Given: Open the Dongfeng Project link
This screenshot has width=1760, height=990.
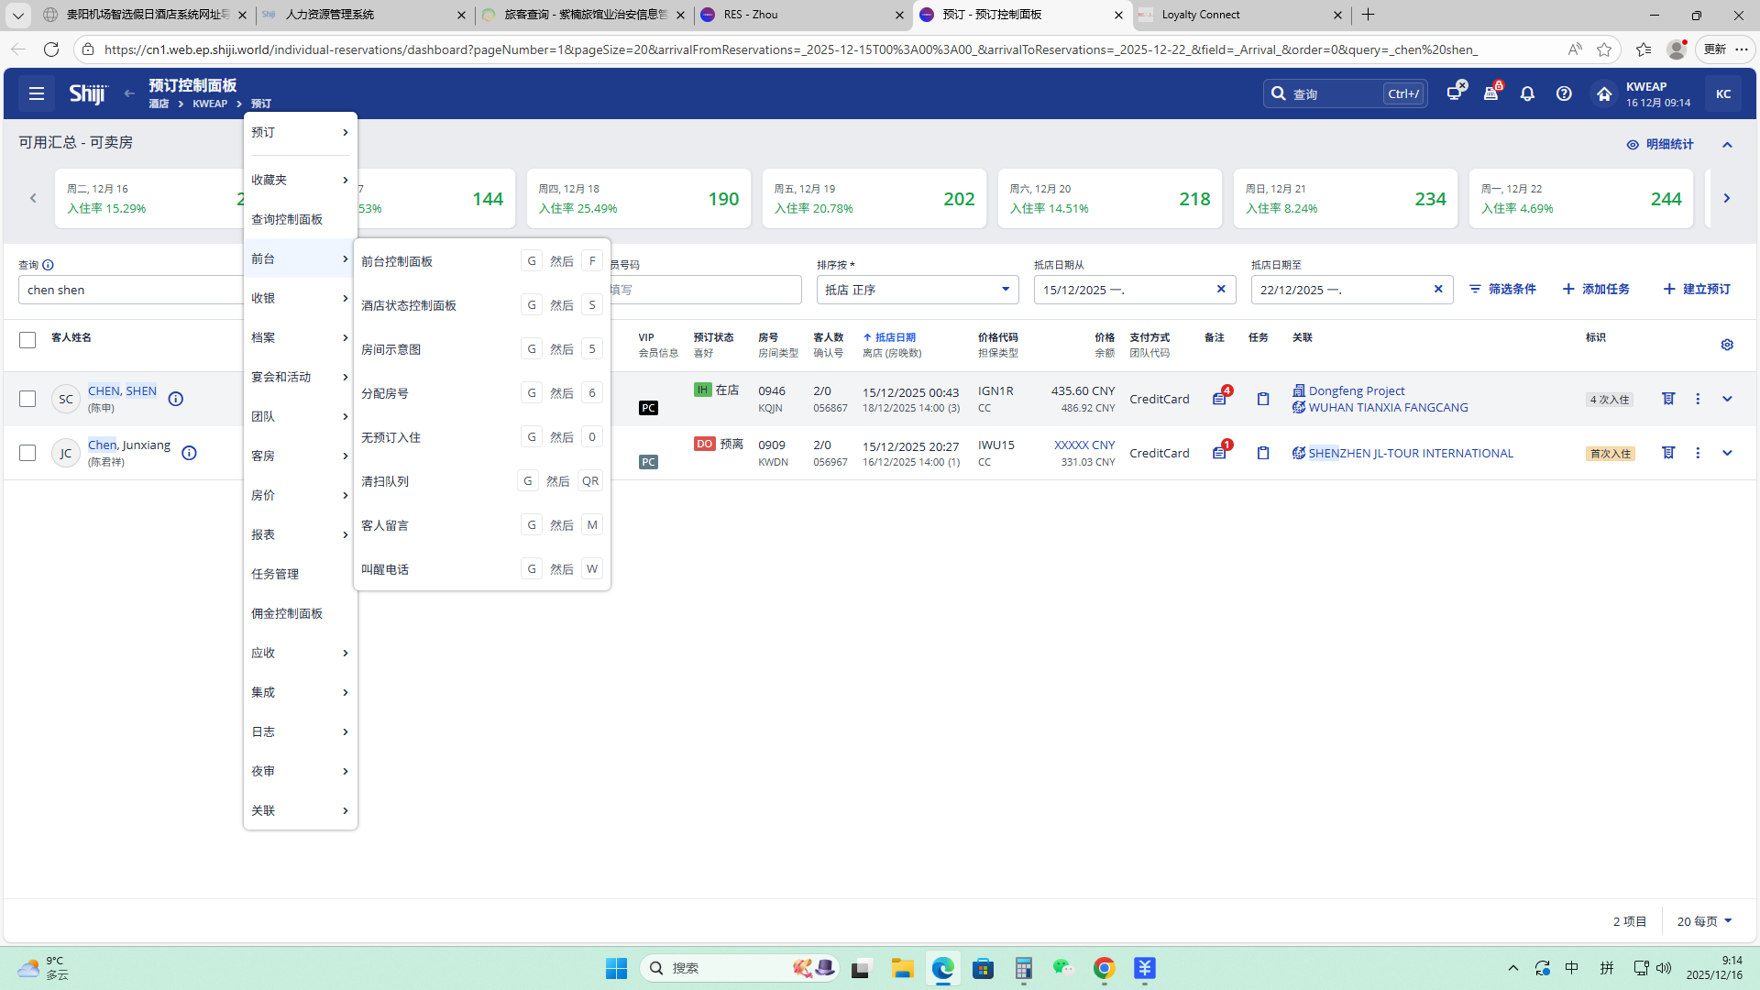Looking at the screenshot, I should pyautogui.click(x=1356, y=390).
